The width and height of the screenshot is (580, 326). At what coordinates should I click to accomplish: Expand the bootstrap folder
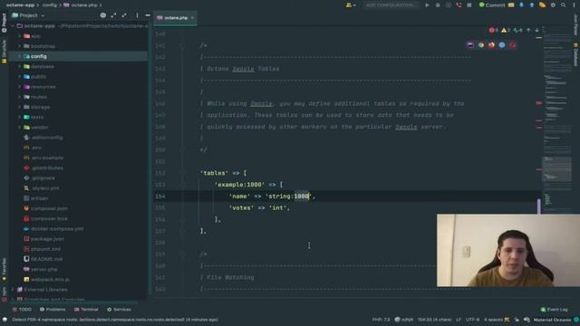19,46
